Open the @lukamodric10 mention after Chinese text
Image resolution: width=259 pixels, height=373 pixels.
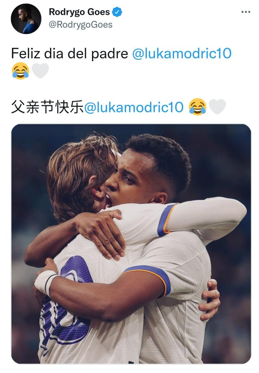134,107
